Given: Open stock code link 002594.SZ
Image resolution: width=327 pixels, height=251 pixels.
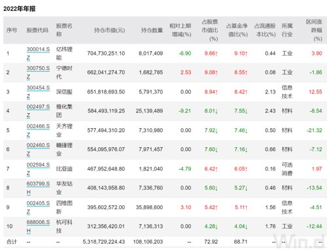Looking at the screenshot, I should pyautogui.click(x=38, y=169).
